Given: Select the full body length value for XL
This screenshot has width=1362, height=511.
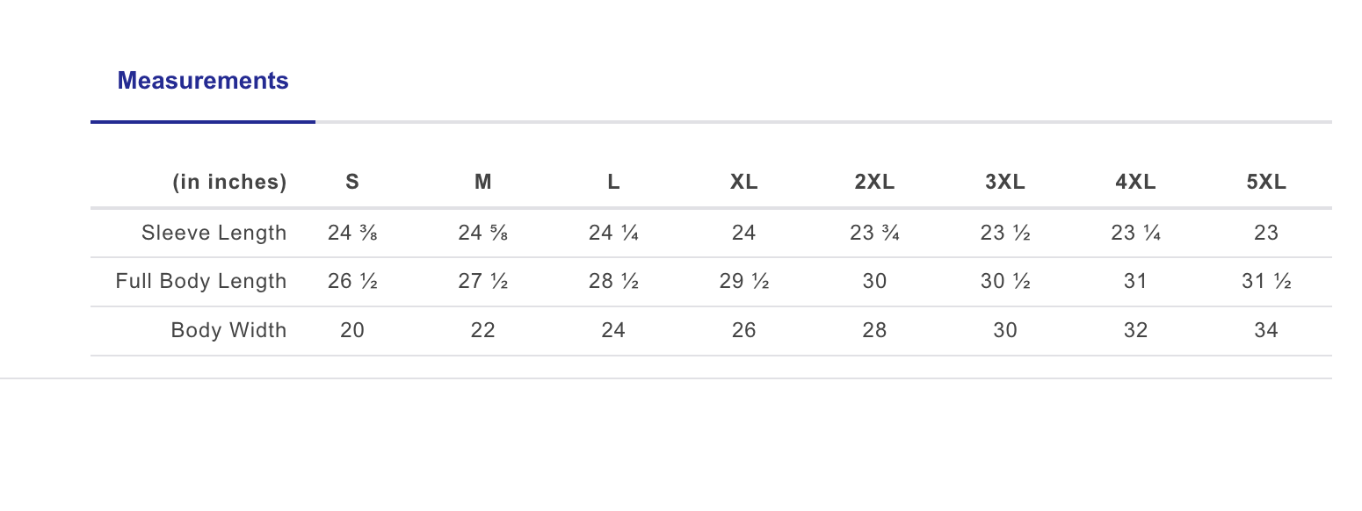Looking at the screenshot, I should (x=743, y=282).
